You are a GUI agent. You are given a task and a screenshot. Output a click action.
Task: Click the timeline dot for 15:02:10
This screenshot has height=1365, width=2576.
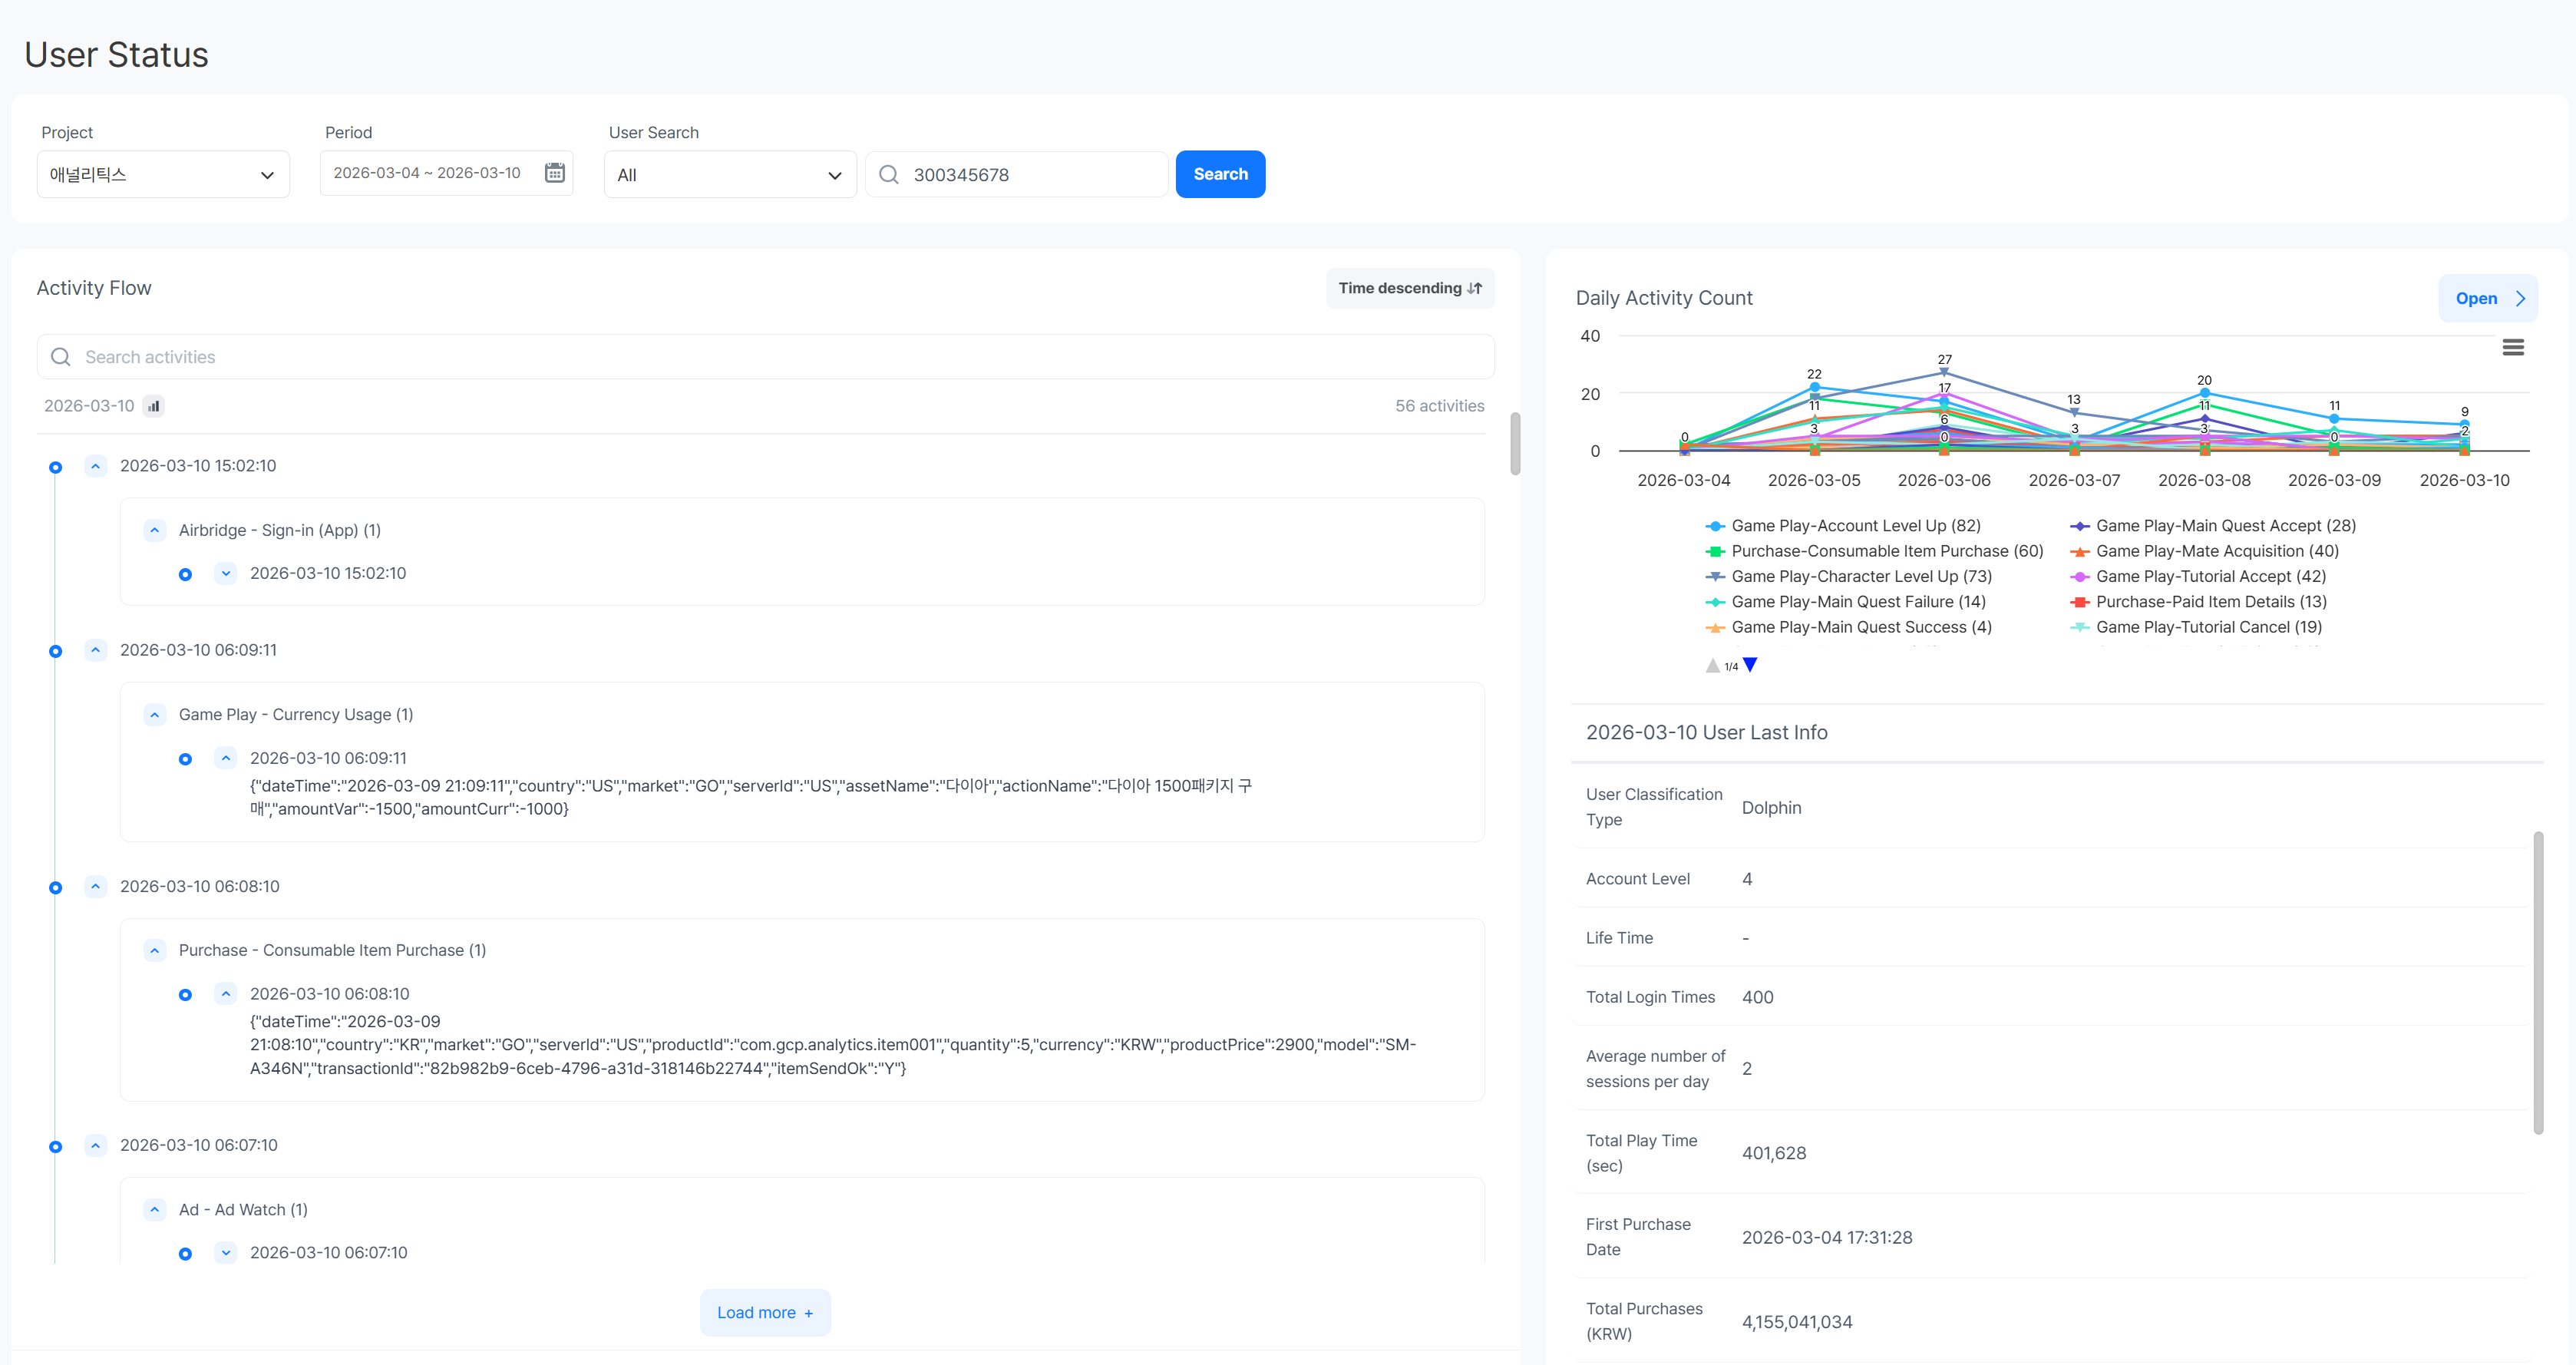tap(56, 467)
